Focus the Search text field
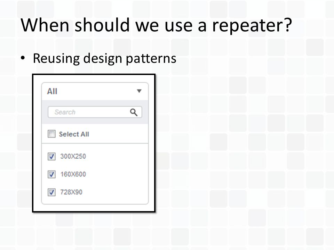 point(95,112)
